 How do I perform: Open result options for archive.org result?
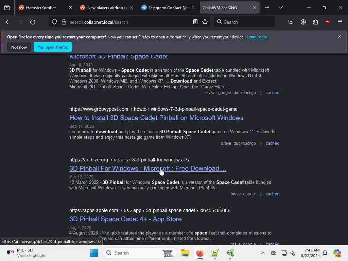click(261, 194)
